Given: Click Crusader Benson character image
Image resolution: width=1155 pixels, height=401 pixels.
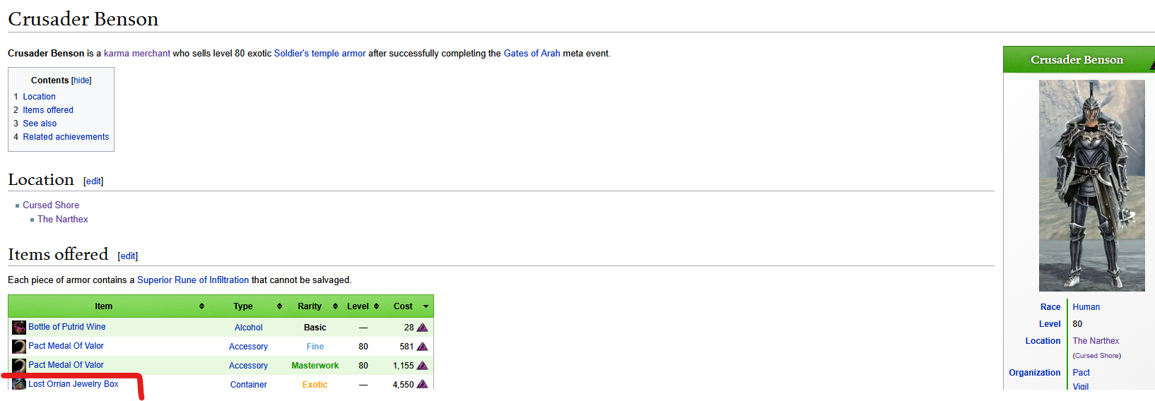Looking at the screenshot, I should click(1092, 186).
